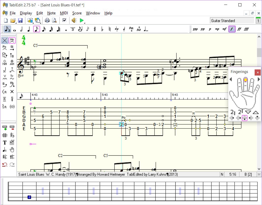Open the MIDI menu
The width and height of the screenshot is (262, 205).
(64, 13)
